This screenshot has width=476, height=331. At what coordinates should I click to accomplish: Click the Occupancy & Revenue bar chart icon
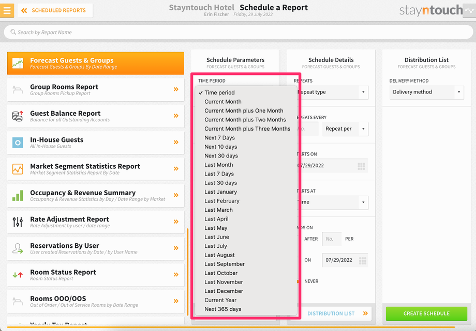coord(18,196)
